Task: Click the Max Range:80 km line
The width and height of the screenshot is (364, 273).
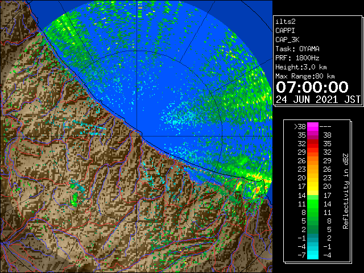Action: 305,76
